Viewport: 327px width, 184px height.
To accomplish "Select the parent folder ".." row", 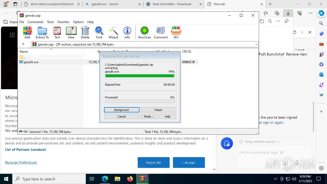I will point(51,57).
